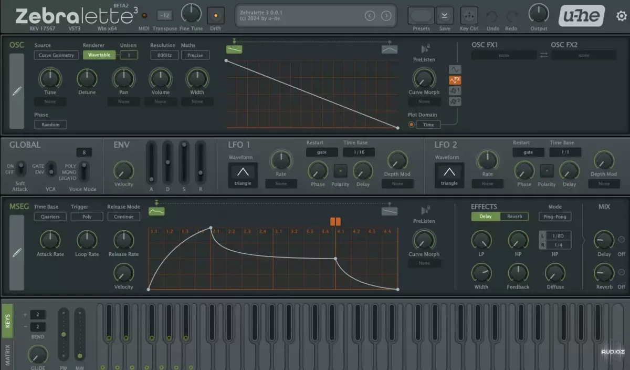The image size is (630, 370).
Task: Select the MATRIX side tab
Action: 7,355
